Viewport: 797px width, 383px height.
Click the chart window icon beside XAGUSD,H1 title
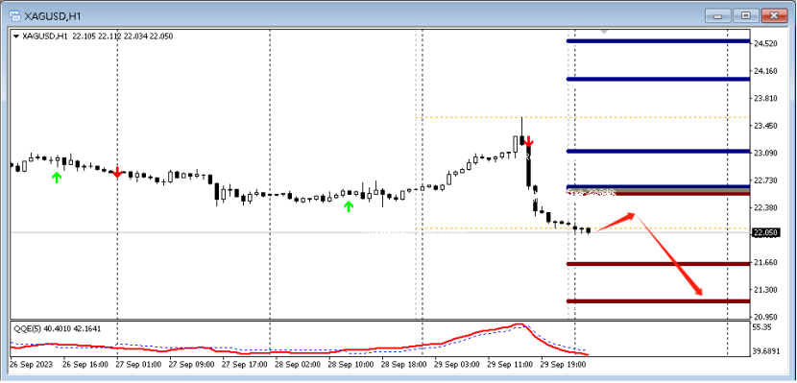tap(14, 15)
